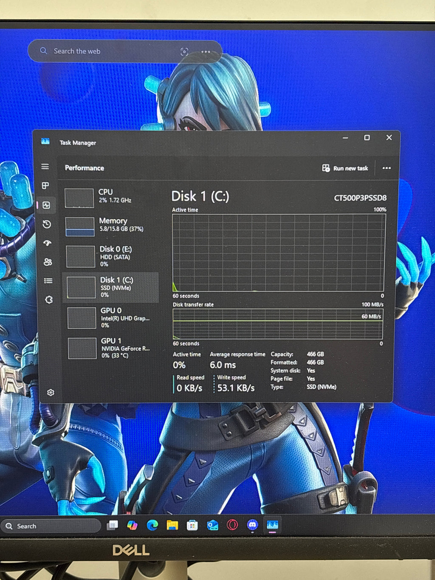Select Disk 1 (C:) SSD entry
Image resolution: width=435 pixels, height=580 pixels.
click(x=111, y=287)
